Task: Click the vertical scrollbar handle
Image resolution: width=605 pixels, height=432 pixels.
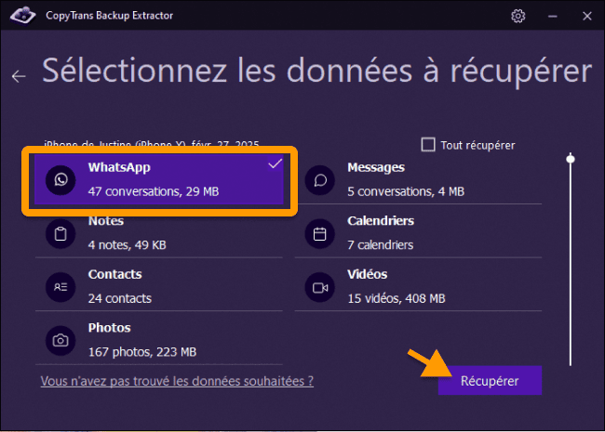Action: tap(571, 159)
